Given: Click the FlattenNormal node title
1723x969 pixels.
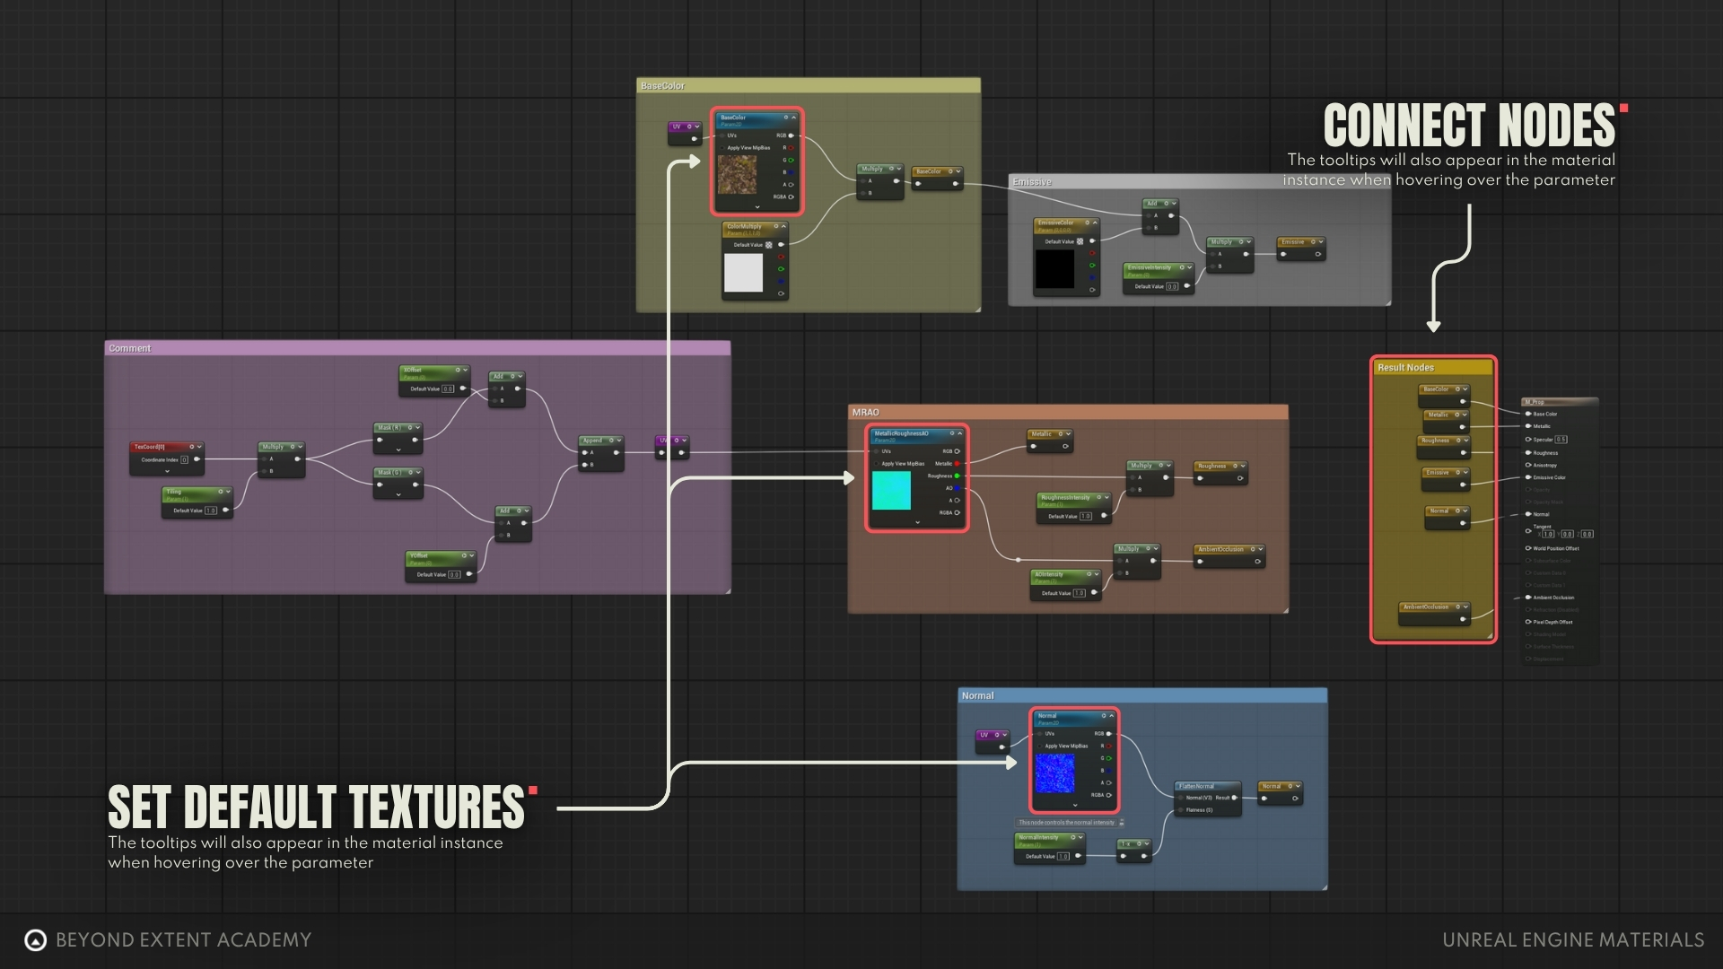Looking at the screenshot, I should click(x=1196, y=786).
